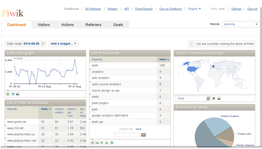Open calendar icon next to date range
This screenshot has width=262, height=149.
point(43,44)
